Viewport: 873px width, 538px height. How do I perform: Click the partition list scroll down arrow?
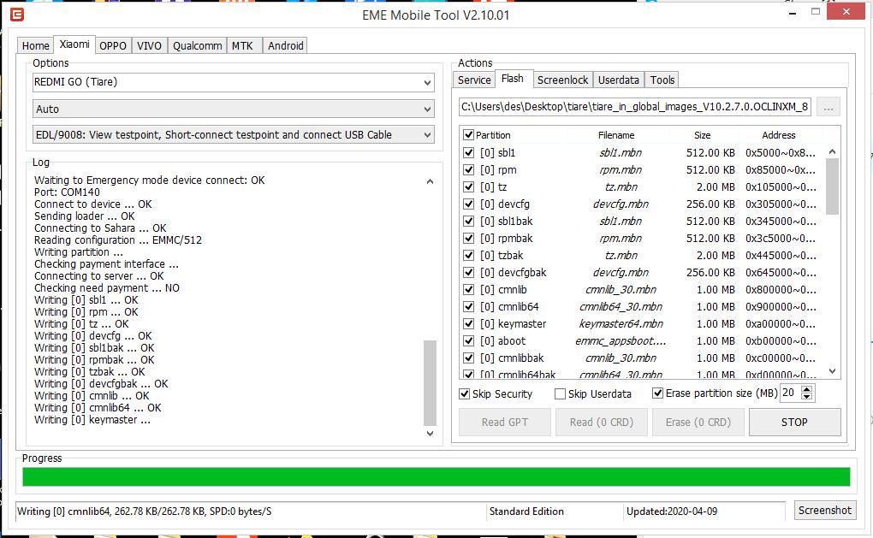pyautogui.click(x=833, y=371)
